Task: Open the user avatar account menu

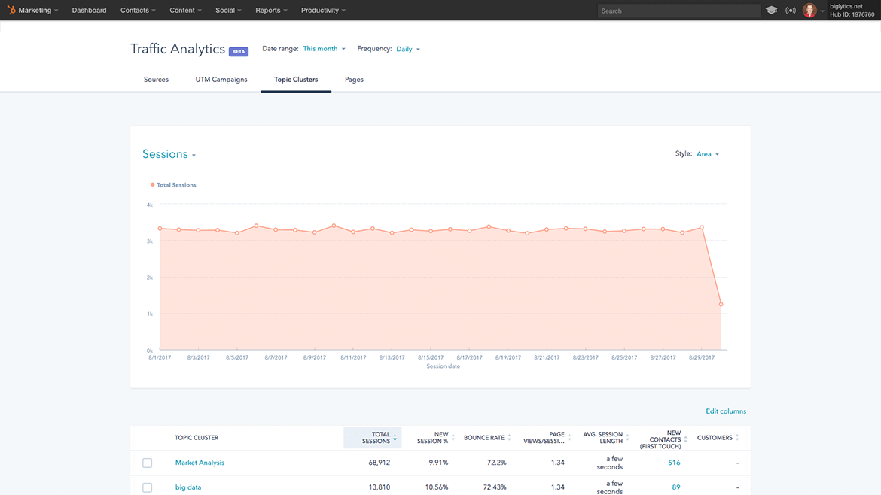Action: coord(810,11)
